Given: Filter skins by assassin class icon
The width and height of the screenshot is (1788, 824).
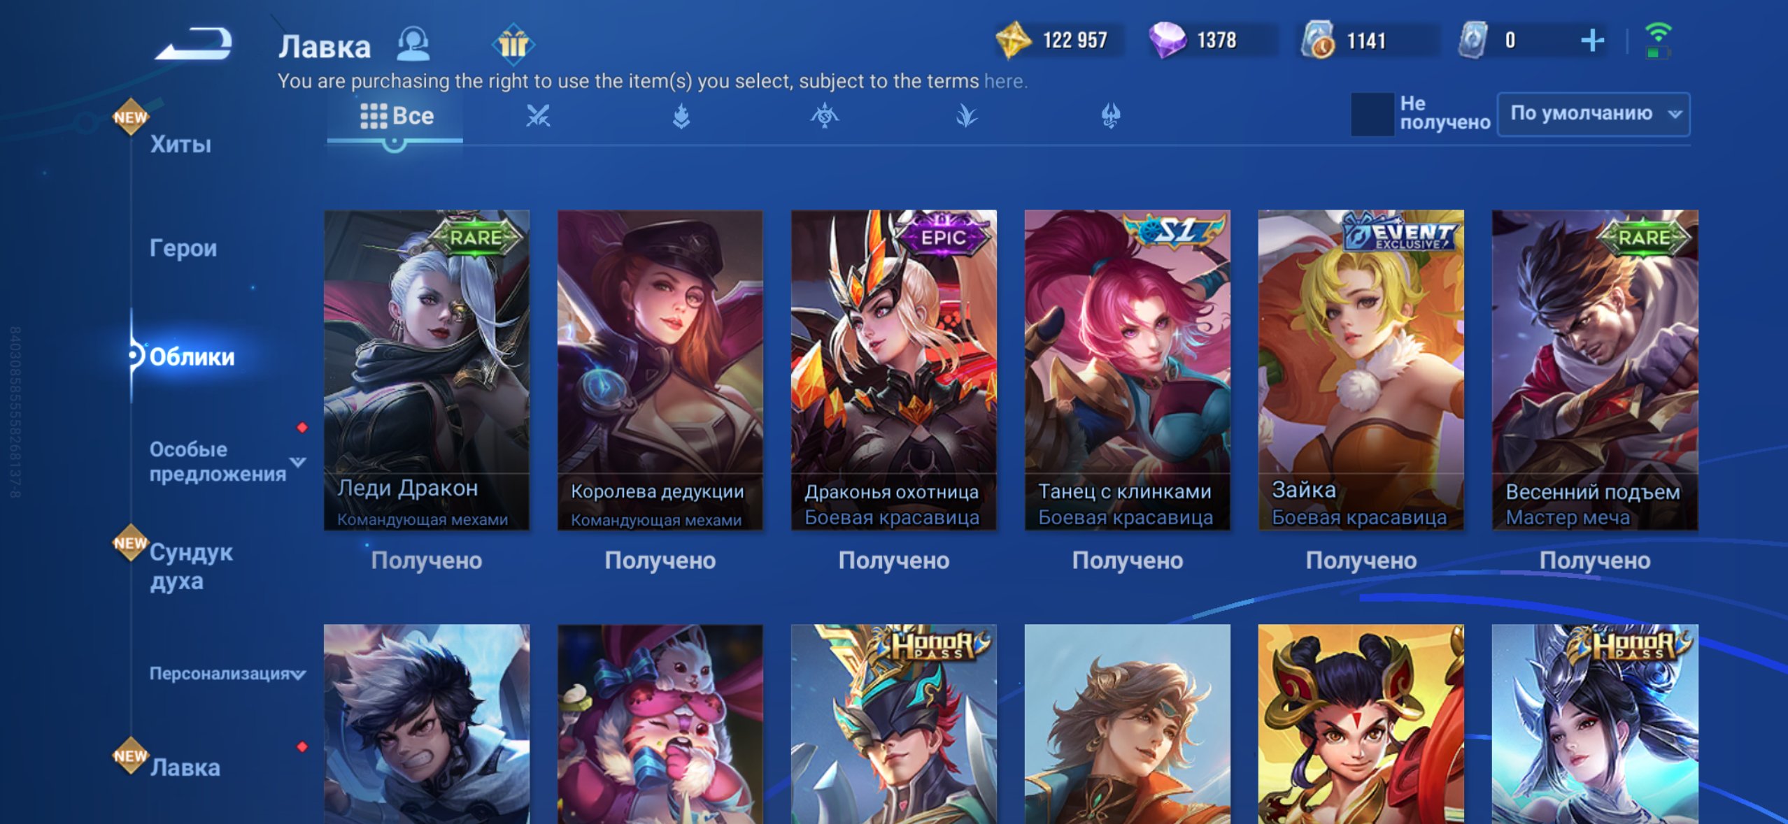Looking at the screenshot, I should [825, 115].
